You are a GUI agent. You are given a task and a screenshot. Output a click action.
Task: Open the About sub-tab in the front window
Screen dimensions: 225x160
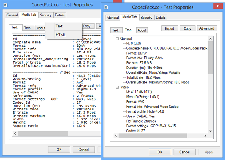pos(142,30)
